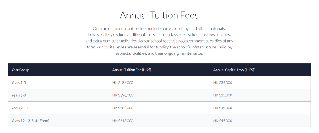The image size is (319, 133).
Task: Click the Annual Tuition Fees page heading
Action: tap(159, 15)
